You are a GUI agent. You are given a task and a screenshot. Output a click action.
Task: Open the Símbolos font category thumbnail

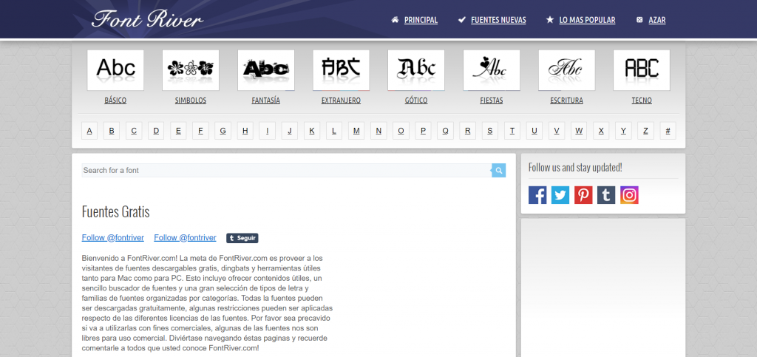click(x=191, y=70)
